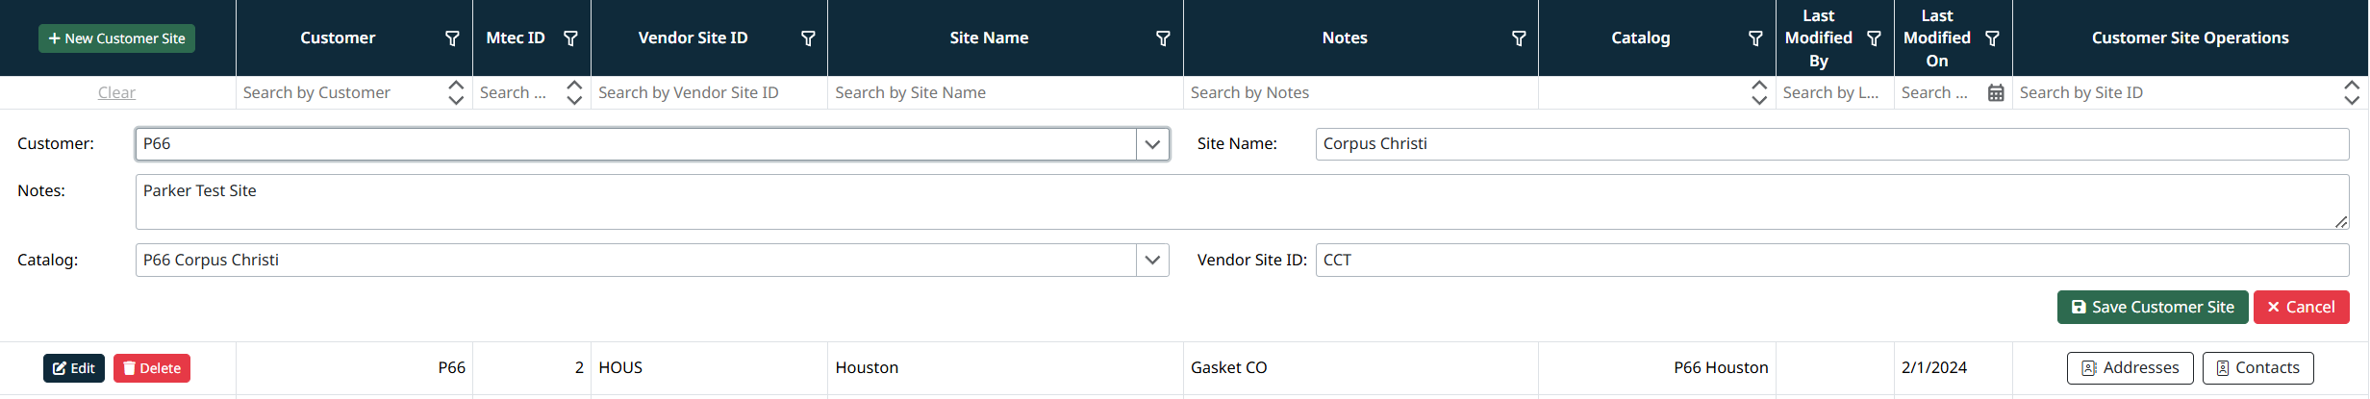Cancel the customer site edit
The width and height of the screenshot is (2370, 399).
pyautogui.click(x=2301, y=308)
